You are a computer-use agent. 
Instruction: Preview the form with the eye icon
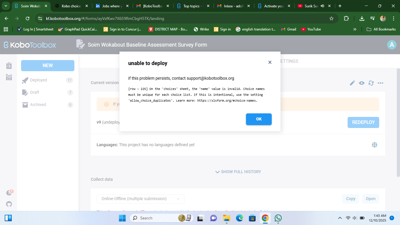pos(362,83)
